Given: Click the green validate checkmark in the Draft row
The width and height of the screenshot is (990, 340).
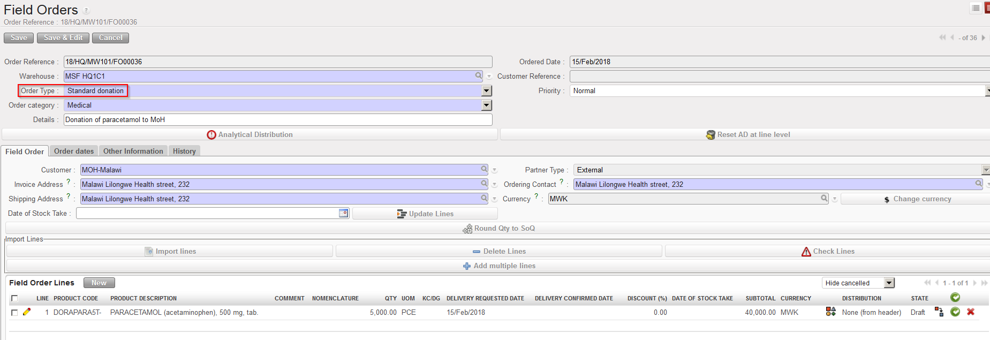Looking at the screenshot, I should pos(955,312).
